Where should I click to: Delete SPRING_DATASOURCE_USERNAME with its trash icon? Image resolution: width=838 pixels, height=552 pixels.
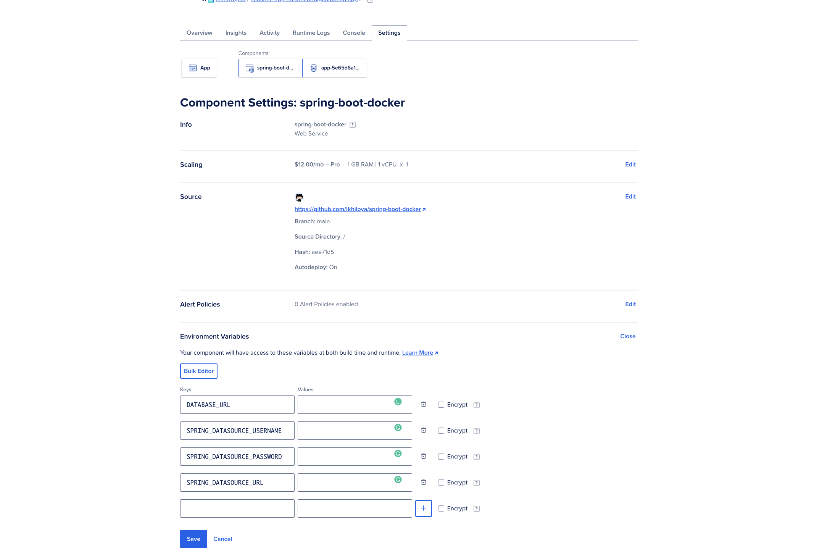pyautogui.click(x=423, y=430)
